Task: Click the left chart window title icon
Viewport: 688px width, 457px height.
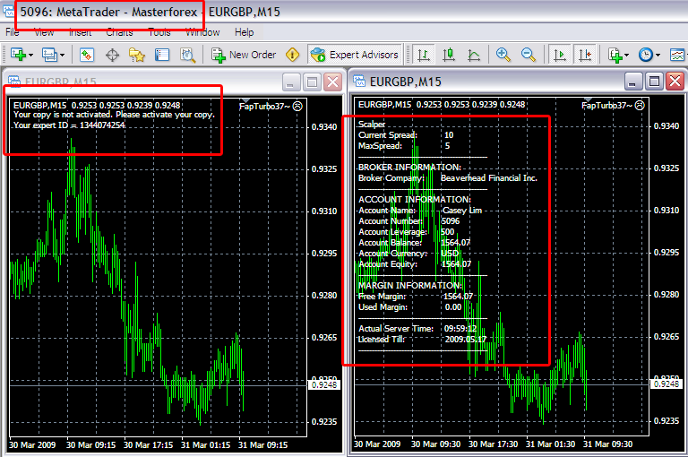Action: point(14,82)
